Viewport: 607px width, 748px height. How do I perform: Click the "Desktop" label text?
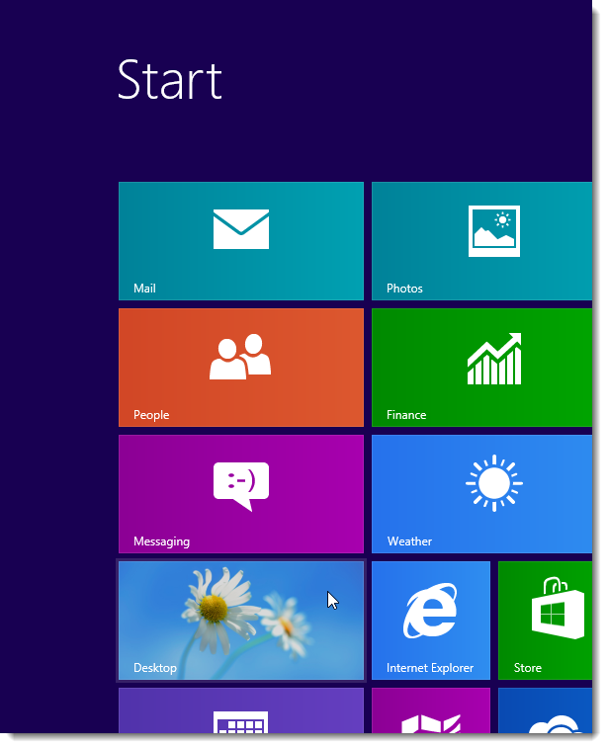tap(155, 668)
